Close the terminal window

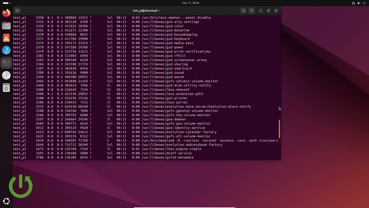(x=276, y=11)
